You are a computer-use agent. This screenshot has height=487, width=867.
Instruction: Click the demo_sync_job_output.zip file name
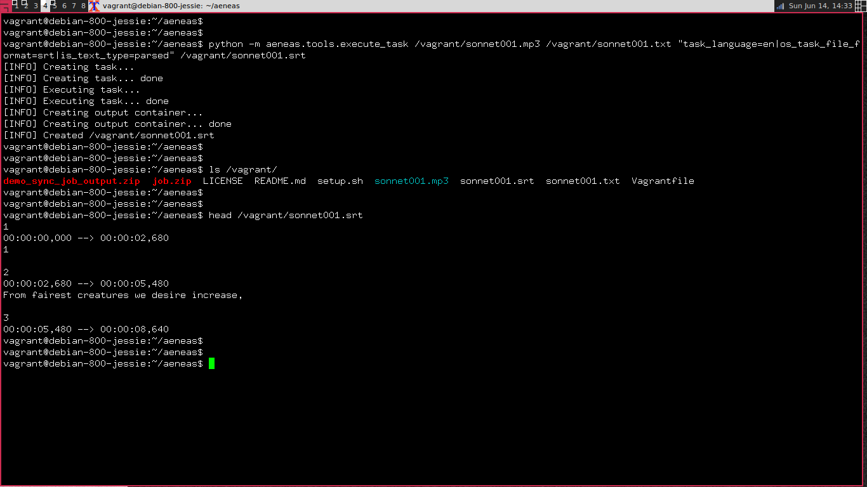pos(72,181)
